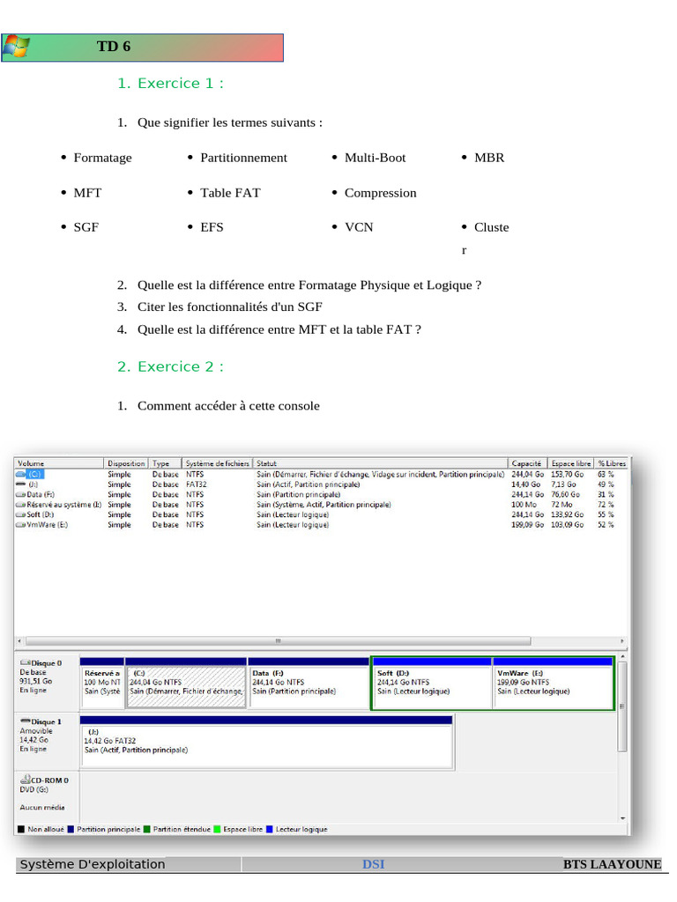This screenshot has width=677, height=902.
Task: Click the light green Espace libre legend swatch
Action: pos(217,830)
